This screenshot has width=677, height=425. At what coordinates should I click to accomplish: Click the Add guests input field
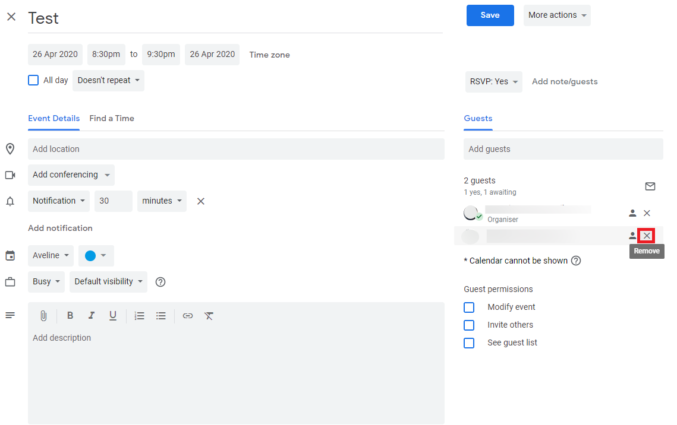coord(563,148)
